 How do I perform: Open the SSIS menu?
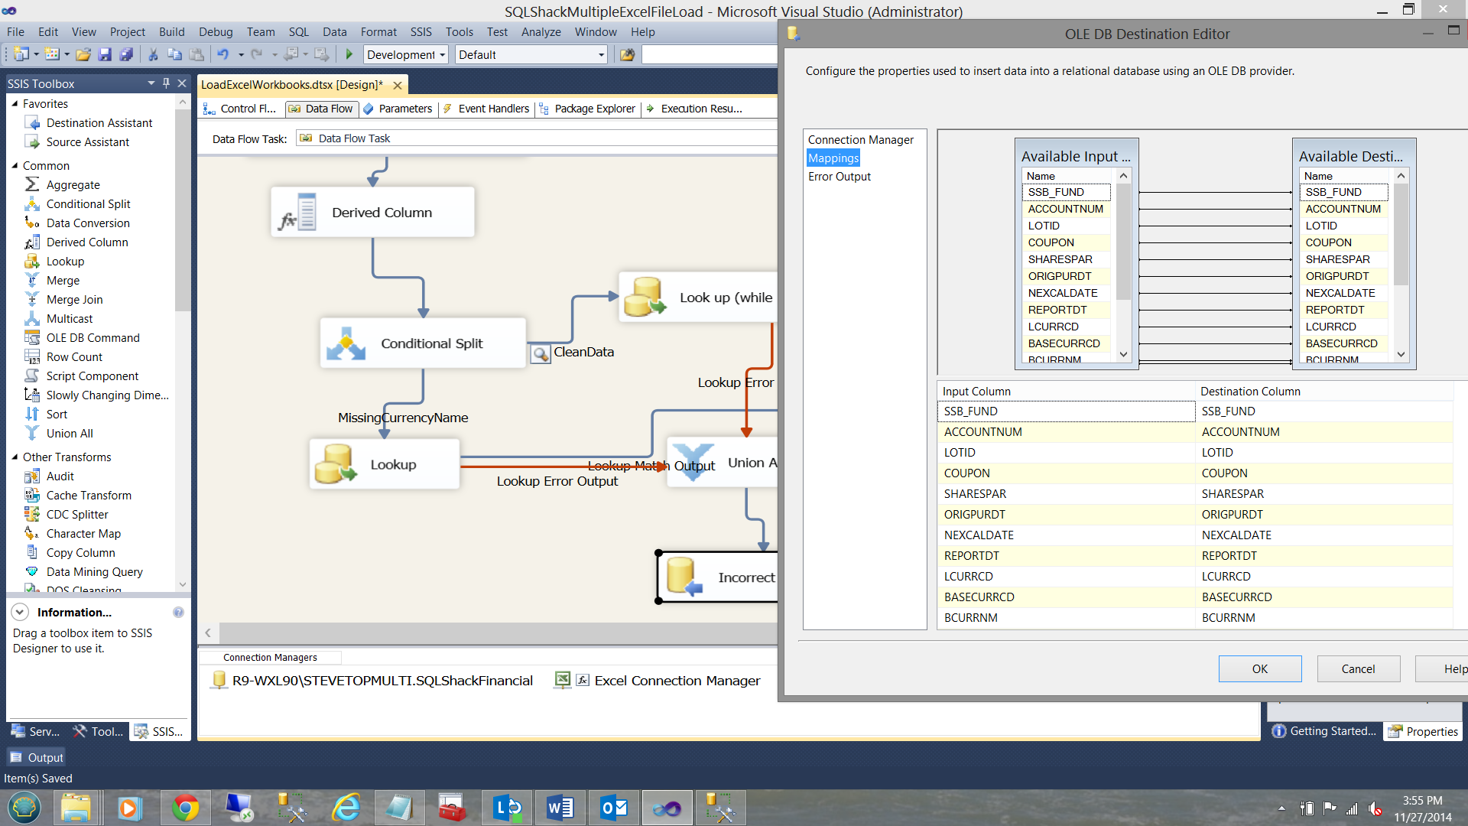coord(421,32)
